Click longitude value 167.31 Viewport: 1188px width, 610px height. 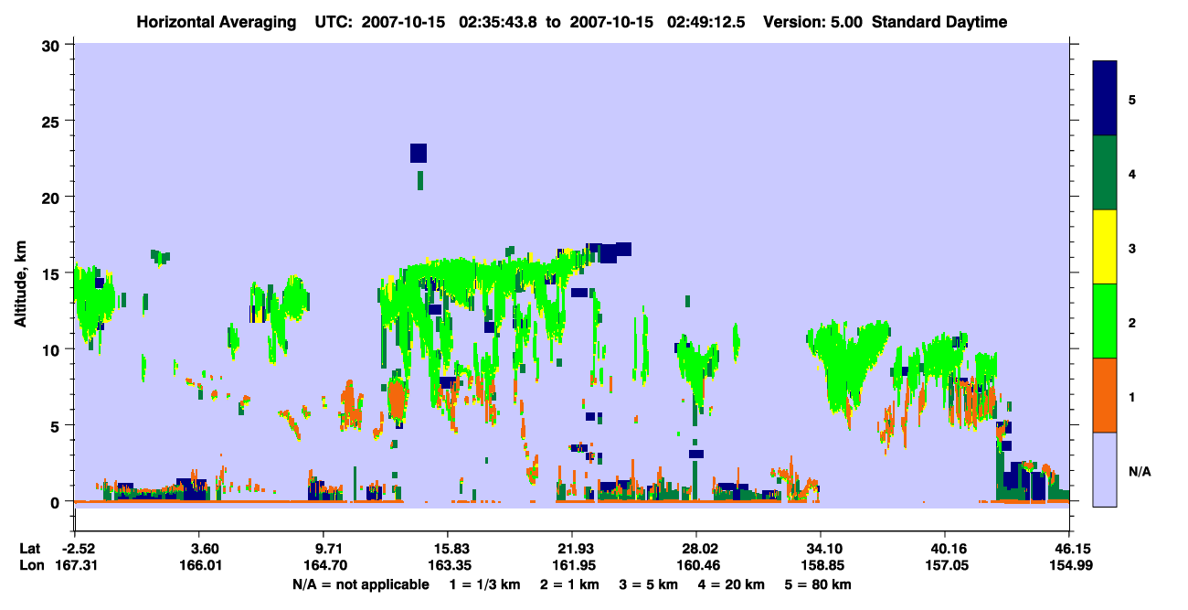coord(75,565)
